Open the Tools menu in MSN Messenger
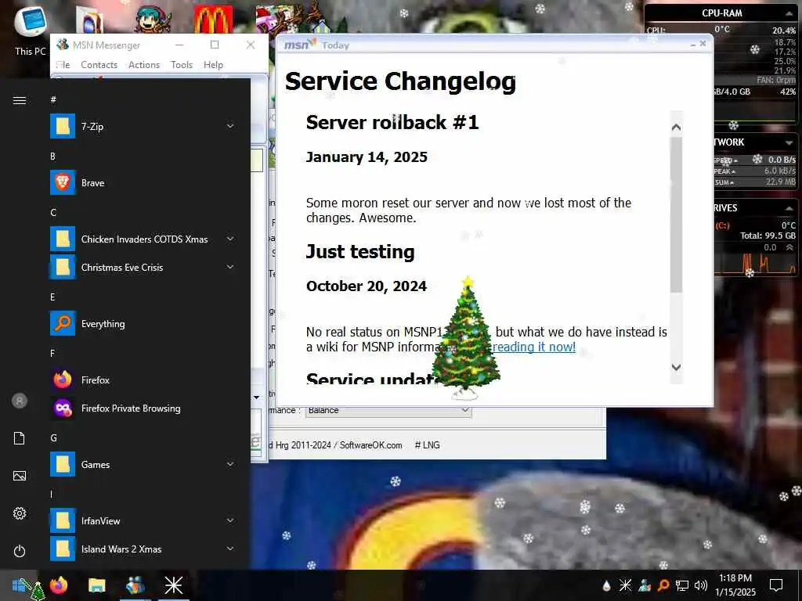 click(182, 65)
